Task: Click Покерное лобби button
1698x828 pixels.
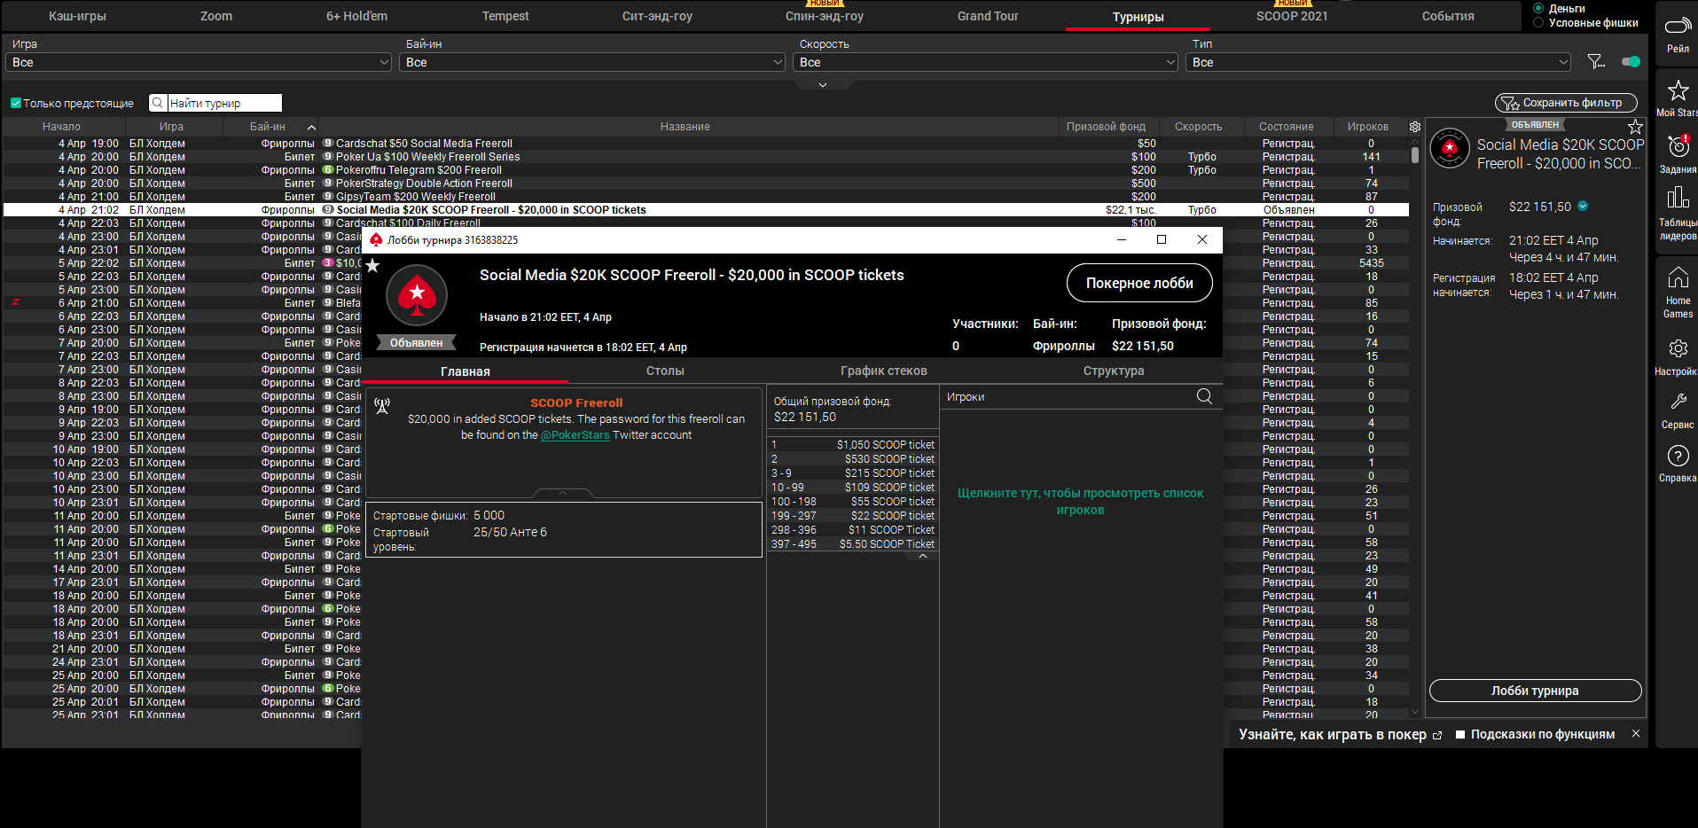Action: point(1139,283)
